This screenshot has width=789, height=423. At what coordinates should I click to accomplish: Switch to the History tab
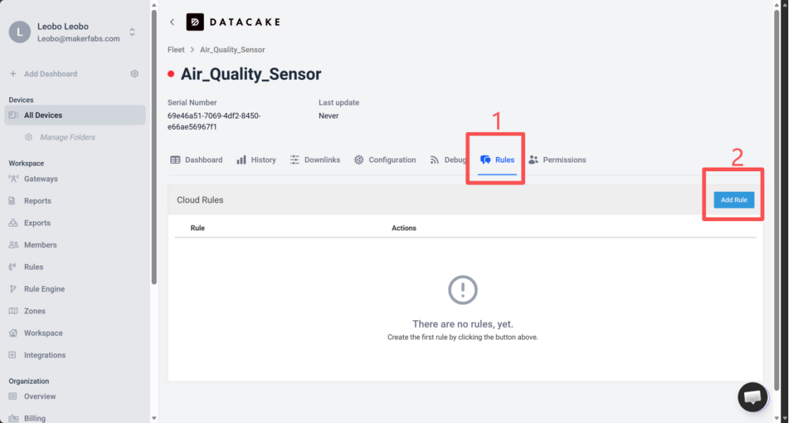(256, 160)
